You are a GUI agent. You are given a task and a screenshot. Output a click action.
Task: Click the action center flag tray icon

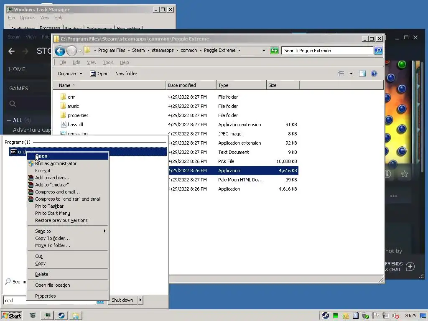[375, 316]
